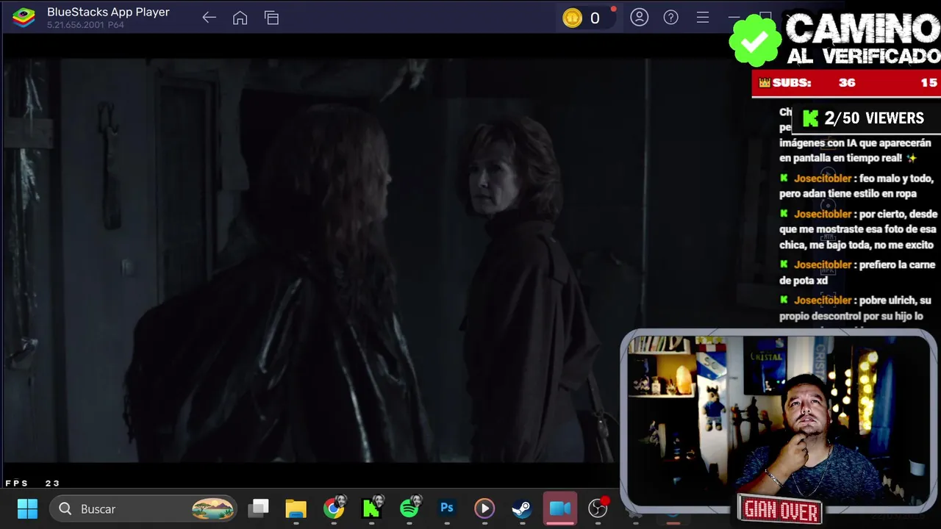Click the Buscar taskbar search field
Image resolution: width=941 pixels, height=529 pixels.
143,508
